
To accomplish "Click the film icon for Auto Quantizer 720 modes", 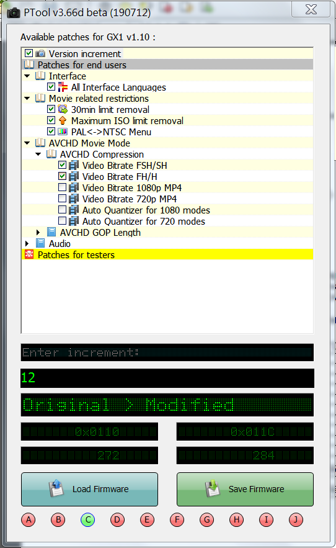I will pyautogui.click(x=74, y=221).
